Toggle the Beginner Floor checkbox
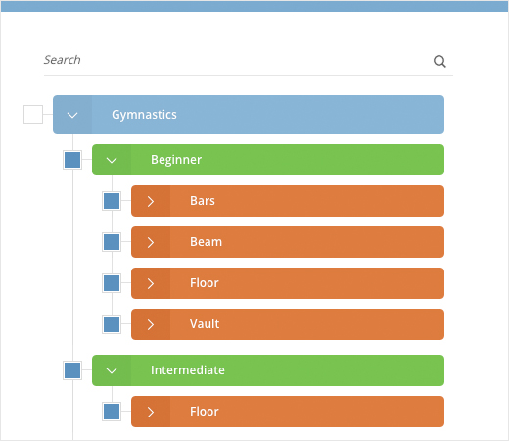 tap(112, 283)
